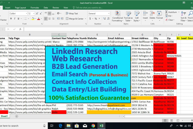Open Microsoft Edge from taskbar
This screenshot has height=129, width=193.
tap(60, 126)
